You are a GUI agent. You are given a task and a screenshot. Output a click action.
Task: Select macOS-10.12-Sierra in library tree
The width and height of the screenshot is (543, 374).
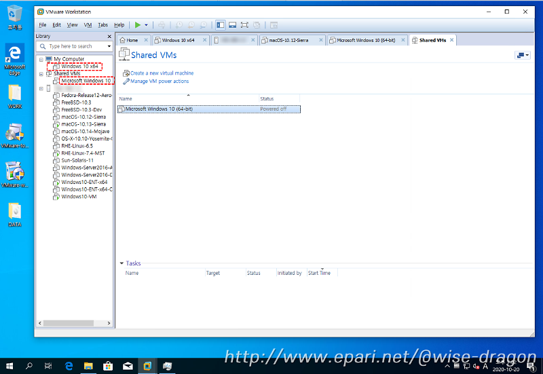(x=83, y=117)
